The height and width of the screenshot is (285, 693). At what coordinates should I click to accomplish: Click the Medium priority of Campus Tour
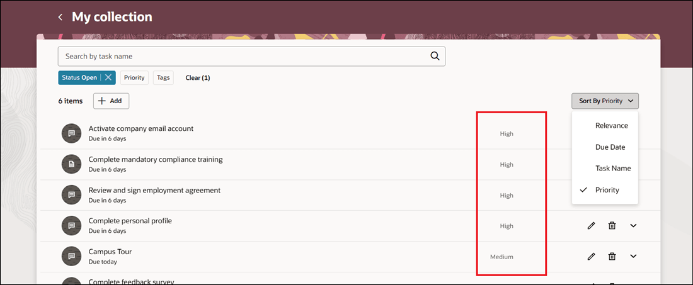[501, 256]
